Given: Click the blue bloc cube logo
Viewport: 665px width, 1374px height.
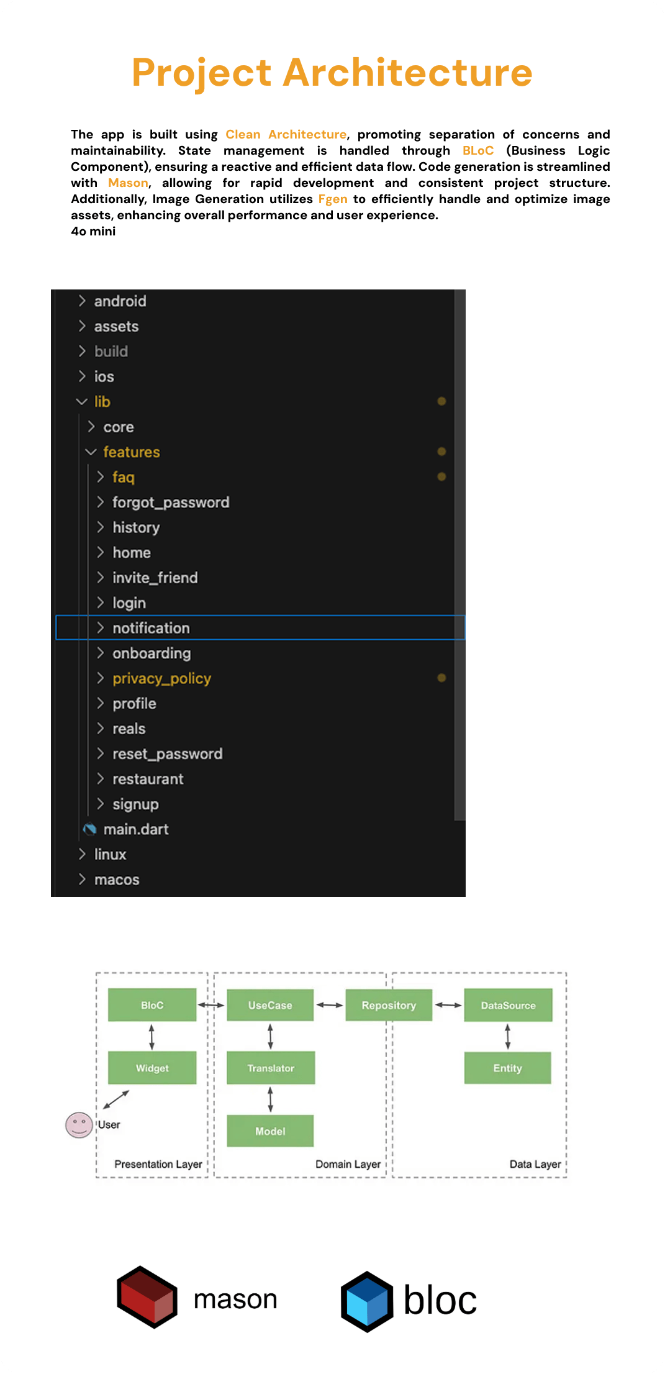Looking at the screenshot, I should pos(367,1301).
